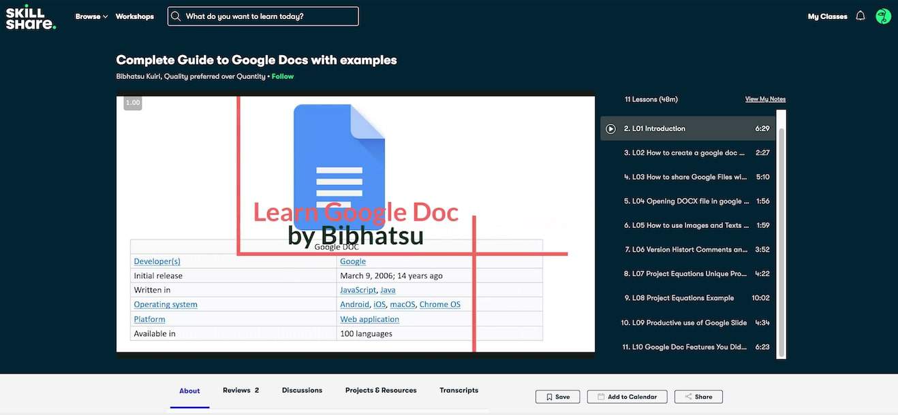Screen dimensions: 898x415
Task: Switch to the Transcripts tab
Action: [459, 391]
